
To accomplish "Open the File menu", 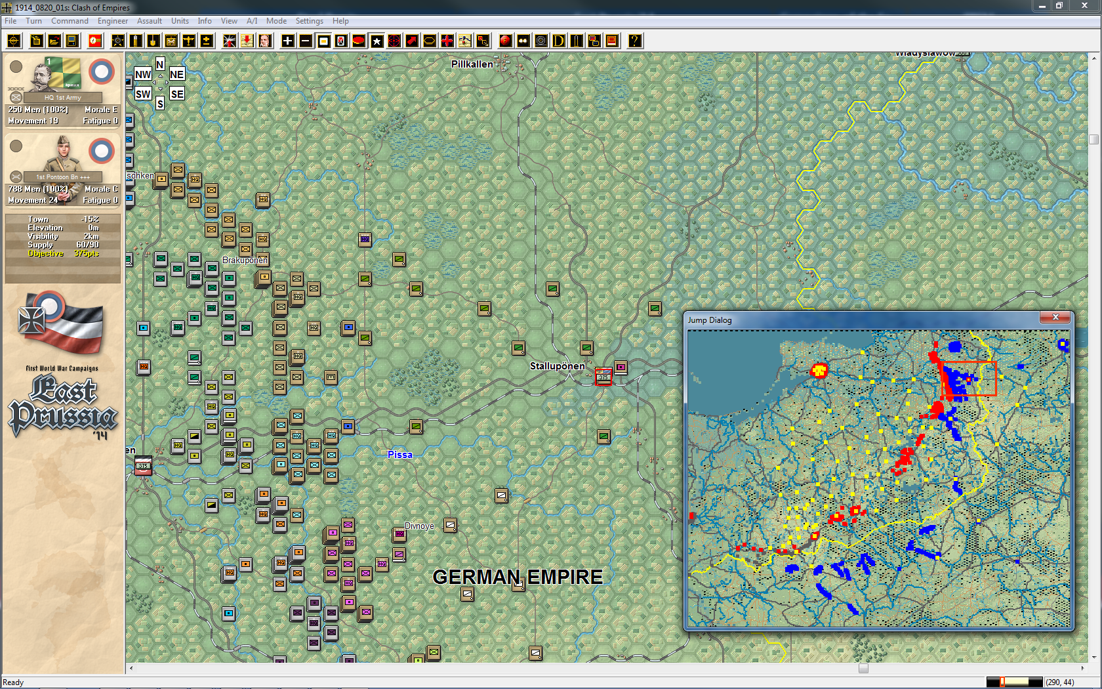I will (10, 21).
